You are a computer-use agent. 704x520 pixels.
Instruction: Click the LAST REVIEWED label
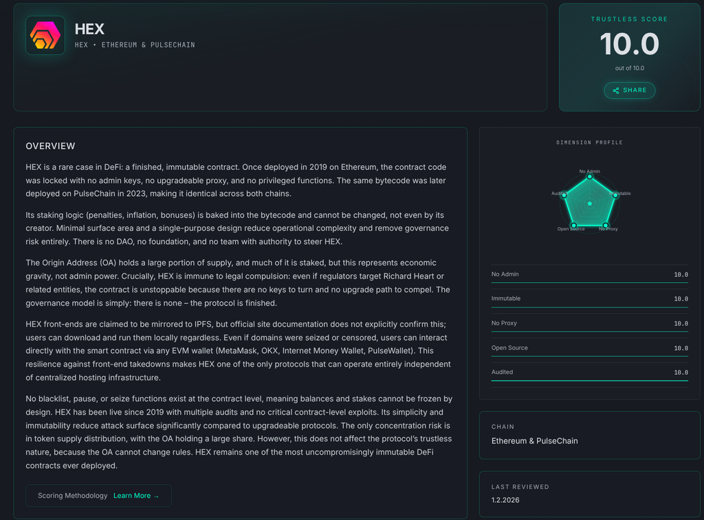pyautogui.click(x=520, y=487)
